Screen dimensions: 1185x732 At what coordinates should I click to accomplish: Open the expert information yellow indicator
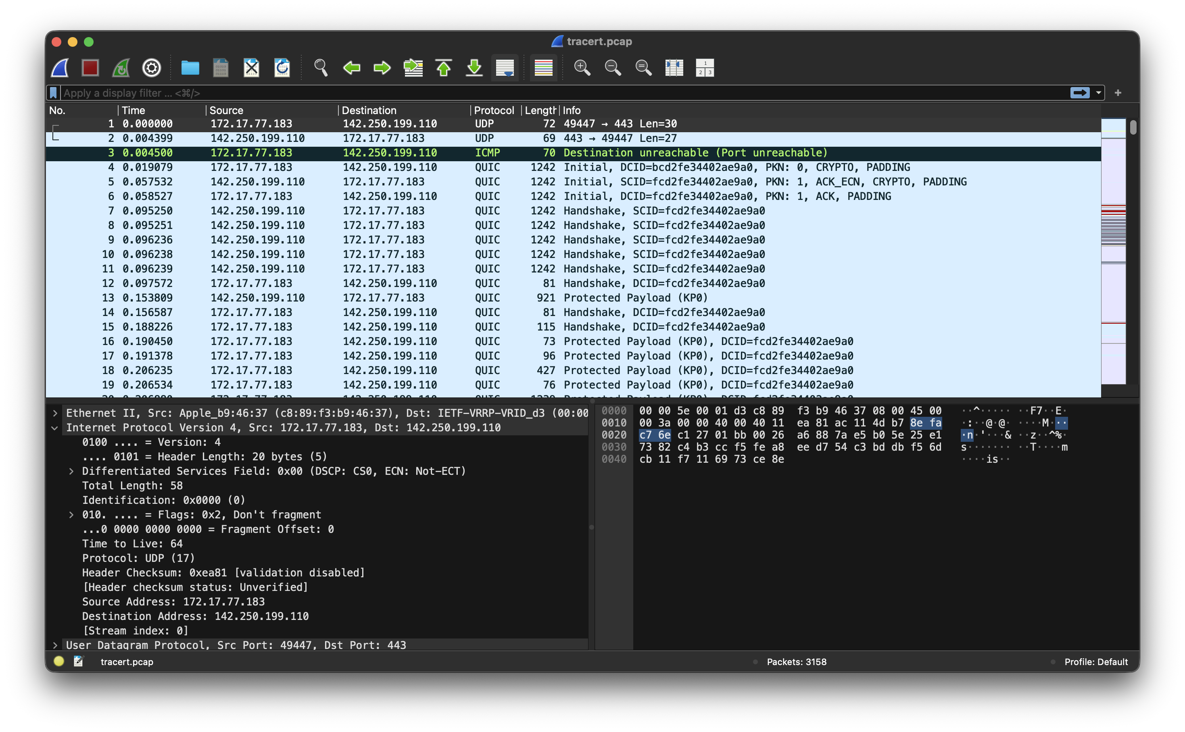[58, 661]
